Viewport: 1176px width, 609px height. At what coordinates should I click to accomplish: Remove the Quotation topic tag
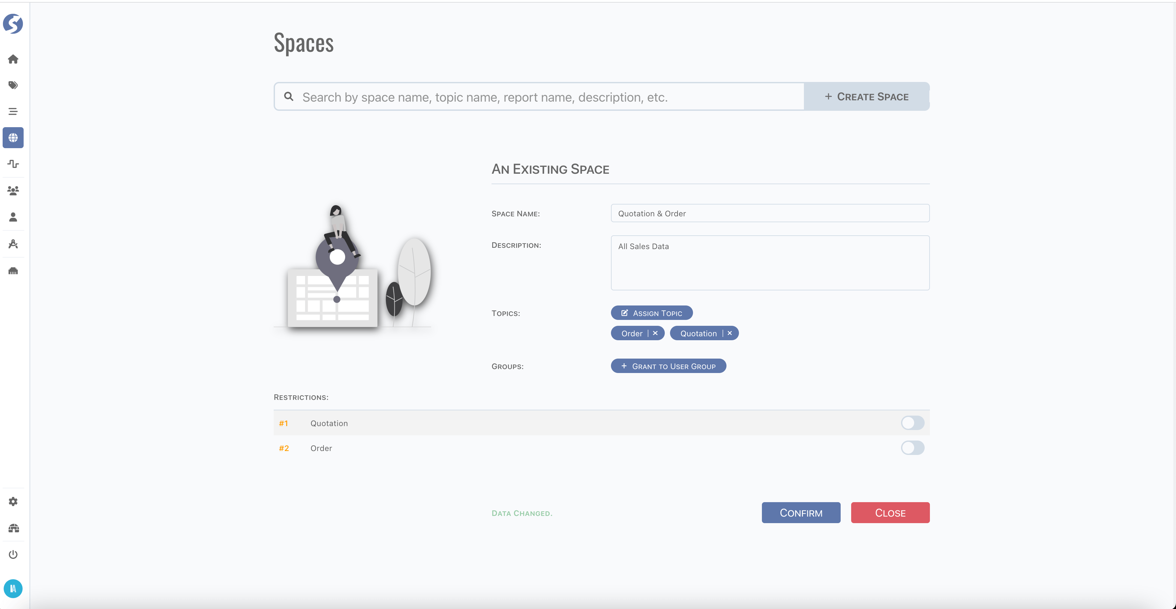pos(729,333)
